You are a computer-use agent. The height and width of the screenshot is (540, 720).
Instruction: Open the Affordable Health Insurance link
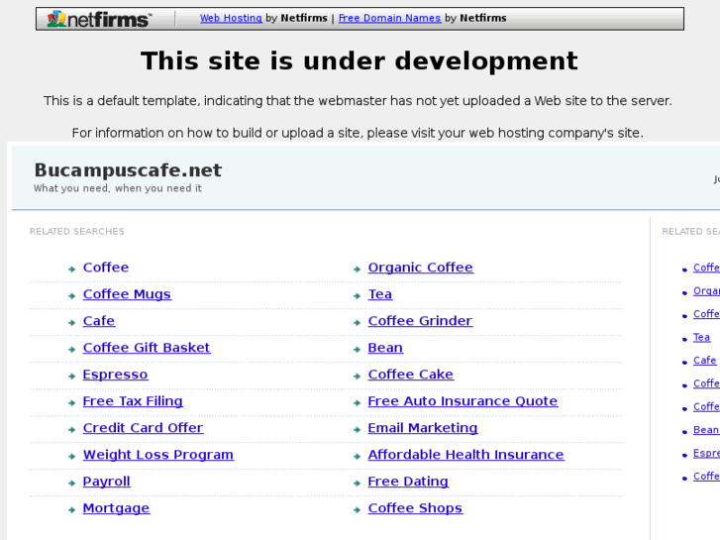[466, 455]
